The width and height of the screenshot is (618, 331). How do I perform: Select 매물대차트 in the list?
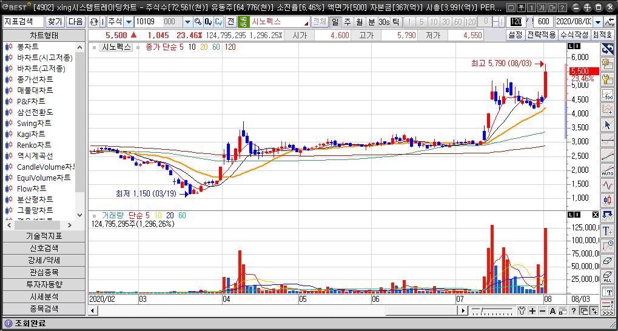tap(35, 90)
